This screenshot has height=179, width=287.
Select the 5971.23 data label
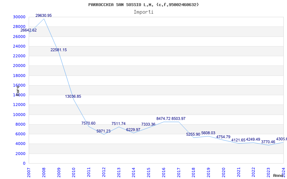coord(103,131)
